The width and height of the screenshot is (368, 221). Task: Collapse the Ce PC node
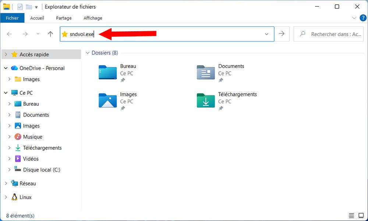[x=6, y=93]
